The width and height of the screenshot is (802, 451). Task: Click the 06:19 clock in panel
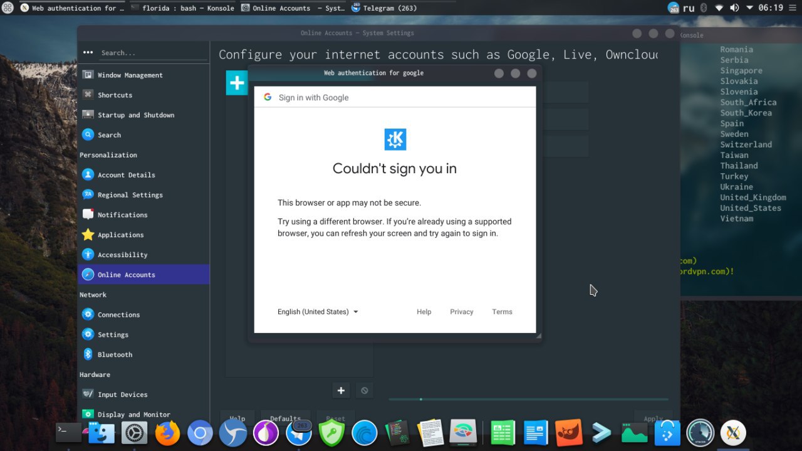(771, 8)
